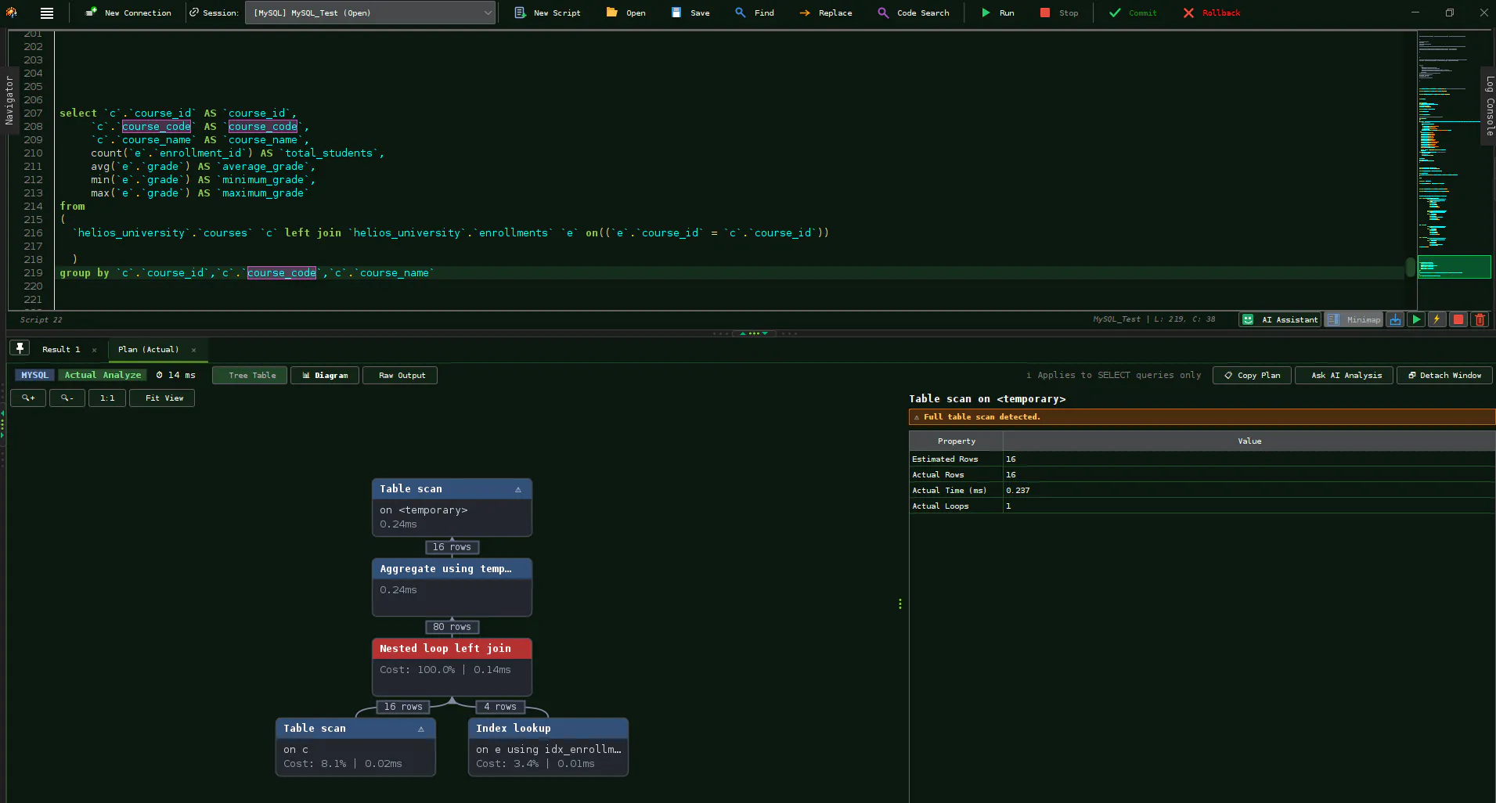The width and height of the screenshot is (1496, 803).
Task: Click the blue export/download icon in editor bar
Action: (1396, 319)
